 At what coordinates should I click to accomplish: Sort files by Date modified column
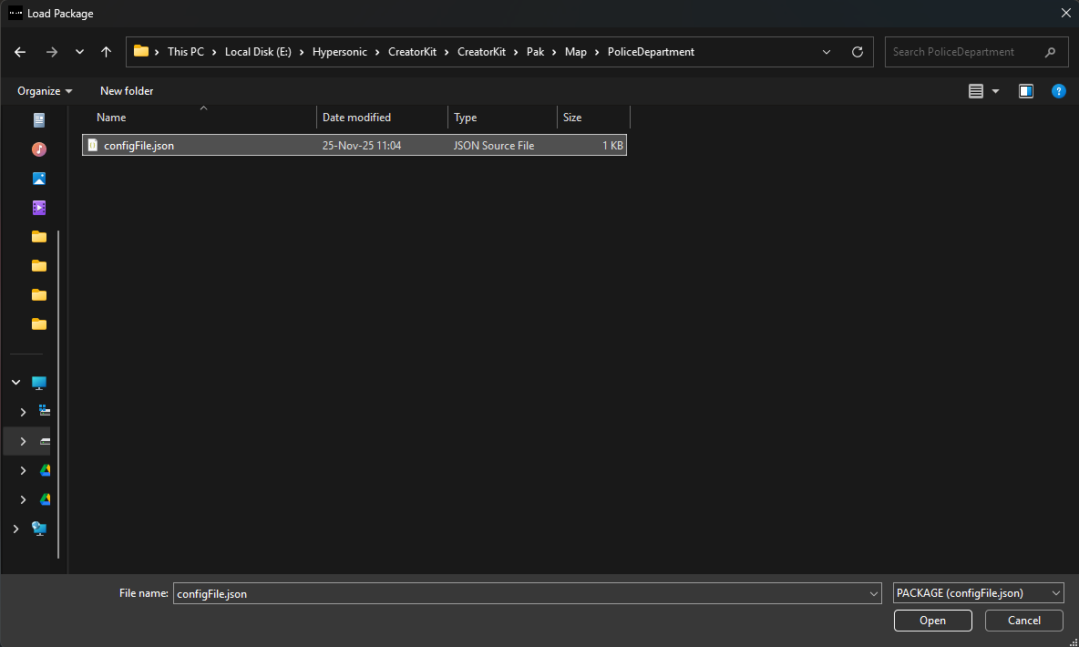click(356, 118)
